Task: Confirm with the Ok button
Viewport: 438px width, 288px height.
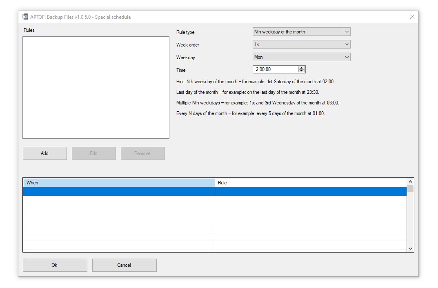Action: 55,265
